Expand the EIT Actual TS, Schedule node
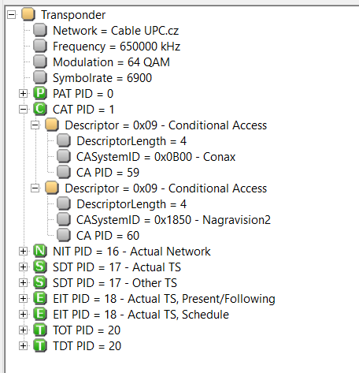The height and width of the screenshot is (373, 359). tap(23, 315)
